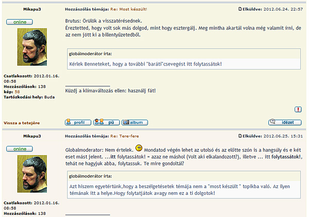Open the user's album button

(134, 122)
